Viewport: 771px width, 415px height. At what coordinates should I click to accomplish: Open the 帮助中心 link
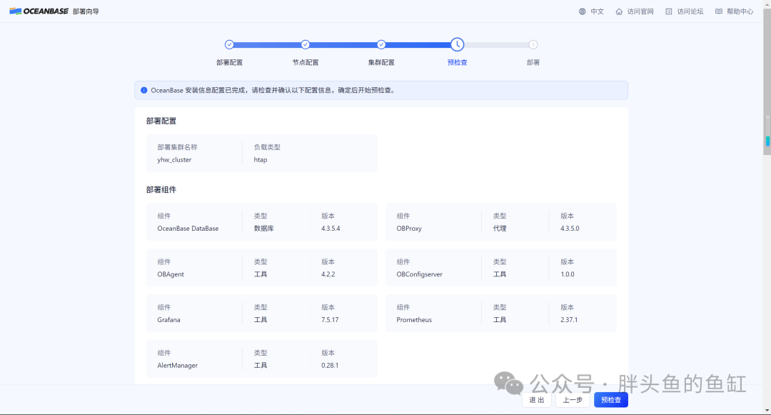[x=740, y=11]
